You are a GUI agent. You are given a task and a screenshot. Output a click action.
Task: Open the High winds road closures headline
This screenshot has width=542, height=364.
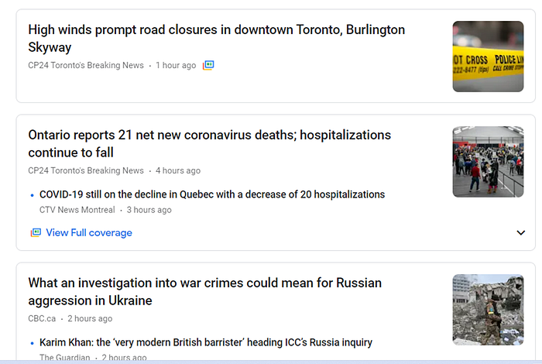216,39
